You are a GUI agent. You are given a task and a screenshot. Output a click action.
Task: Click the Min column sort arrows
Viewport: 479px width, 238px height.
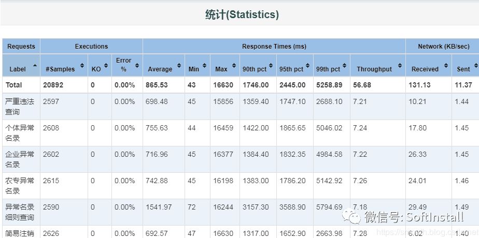[x=204, y=66]
